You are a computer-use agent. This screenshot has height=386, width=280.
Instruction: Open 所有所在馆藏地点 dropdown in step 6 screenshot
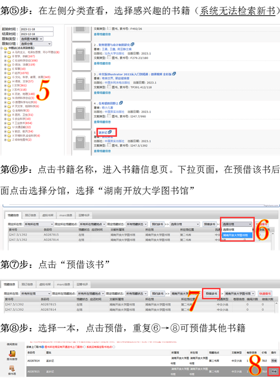pyautogui.click(x=92, y=224)
